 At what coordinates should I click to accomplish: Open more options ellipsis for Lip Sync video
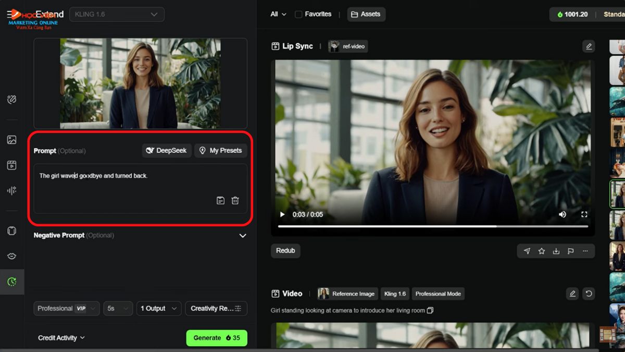coord(585,251)
